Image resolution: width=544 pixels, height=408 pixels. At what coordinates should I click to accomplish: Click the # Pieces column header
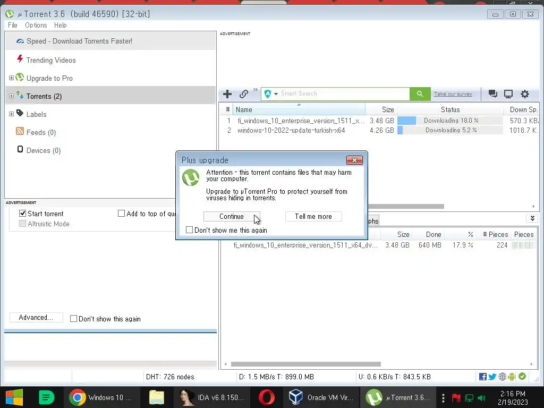495,234
